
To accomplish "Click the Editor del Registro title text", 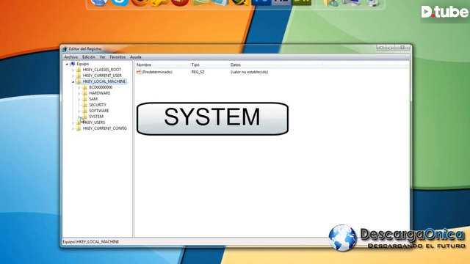I will point(85,49).
